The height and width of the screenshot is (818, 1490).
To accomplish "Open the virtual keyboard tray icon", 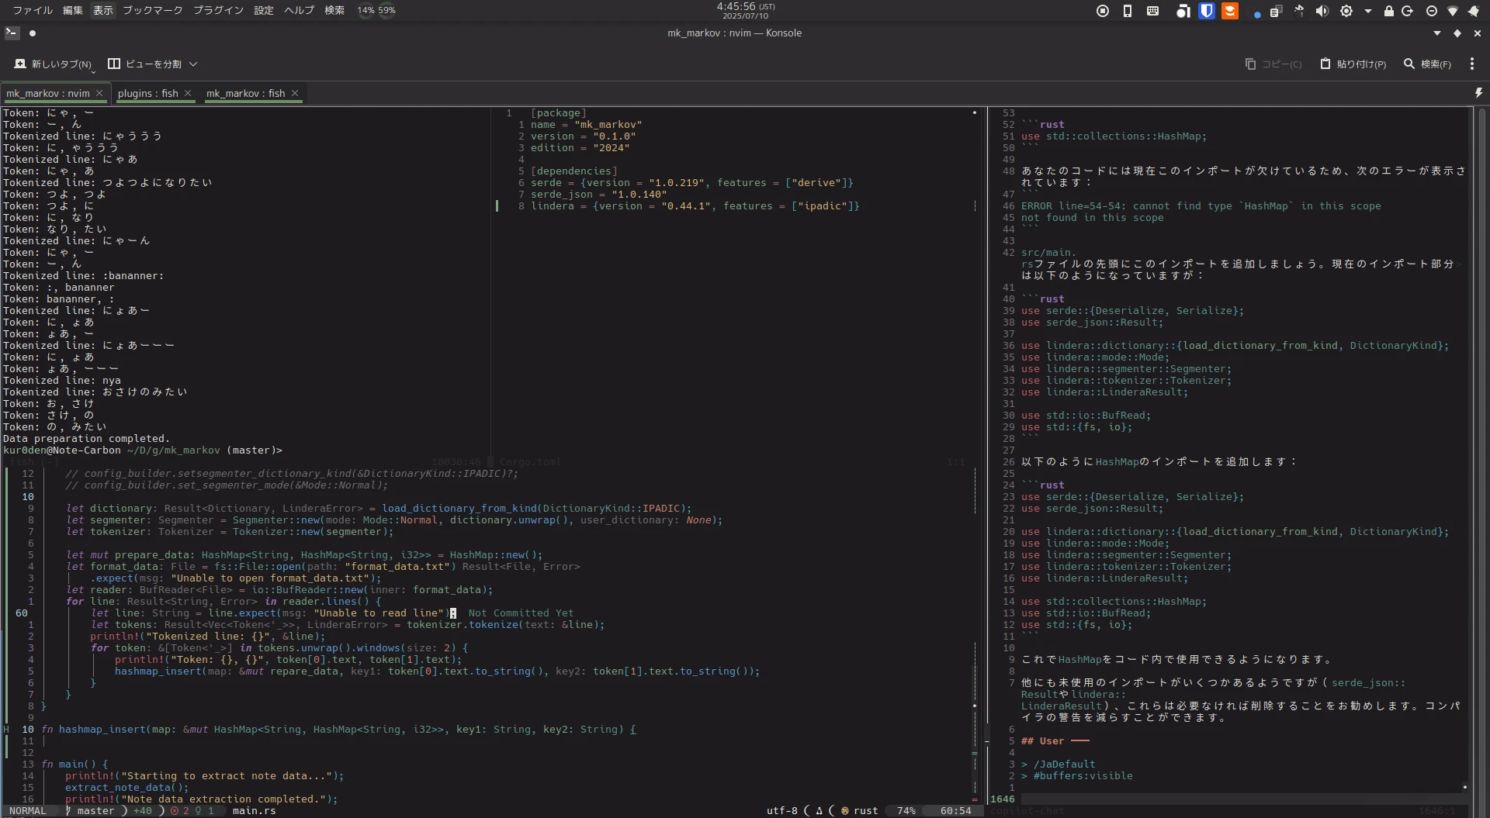I will pyautogui.click(x=1153, y=11).
